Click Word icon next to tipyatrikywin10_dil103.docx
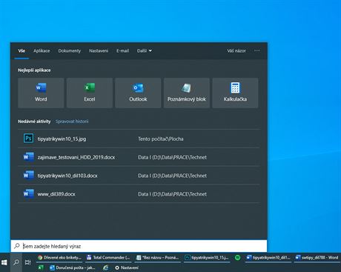Screen dimensions: 341x272 [28, 175]
